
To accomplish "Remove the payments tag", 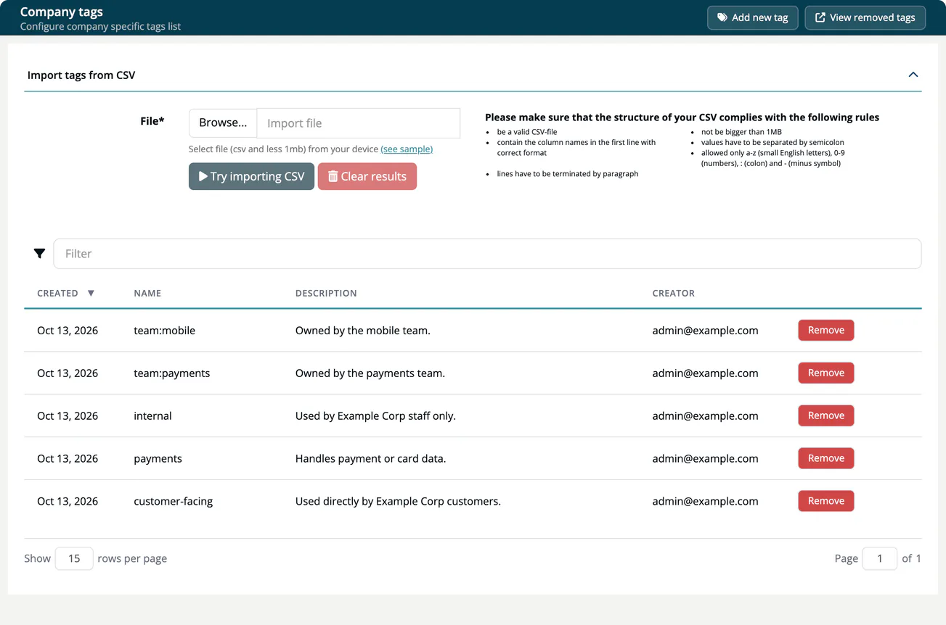I will [826, 459].
